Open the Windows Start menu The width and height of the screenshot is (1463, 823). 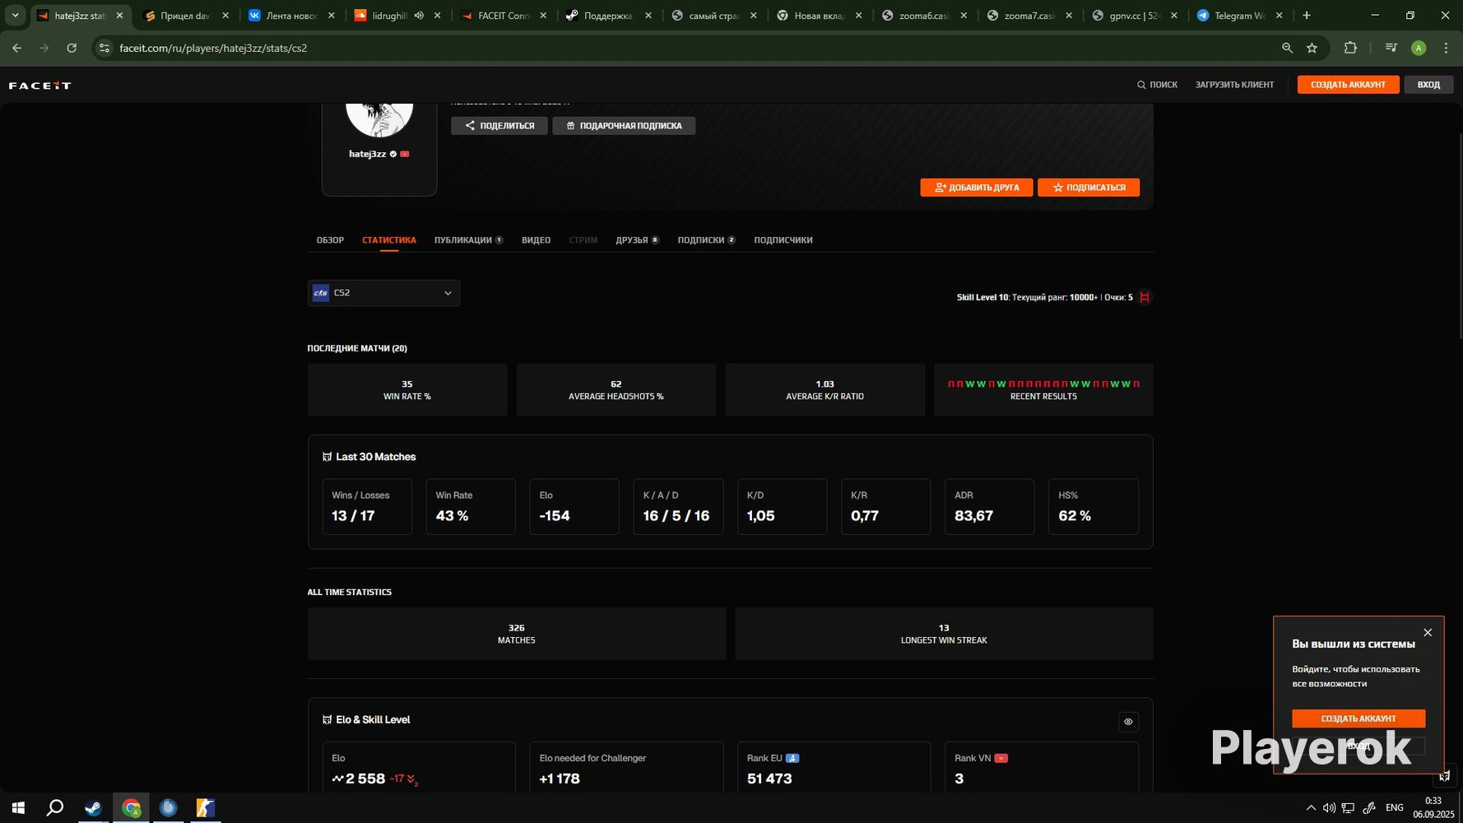(x=18, y=808)
